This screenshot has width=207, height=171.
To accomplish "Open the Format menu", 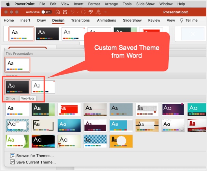I will [x=94, y=4].
